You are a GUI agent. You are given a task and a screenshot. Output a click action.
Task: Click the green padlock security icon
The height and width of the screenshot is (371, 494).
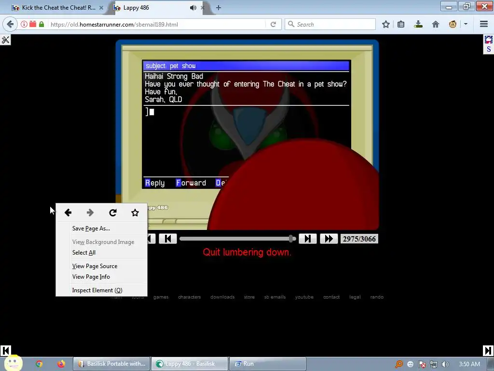click(41, 24)
